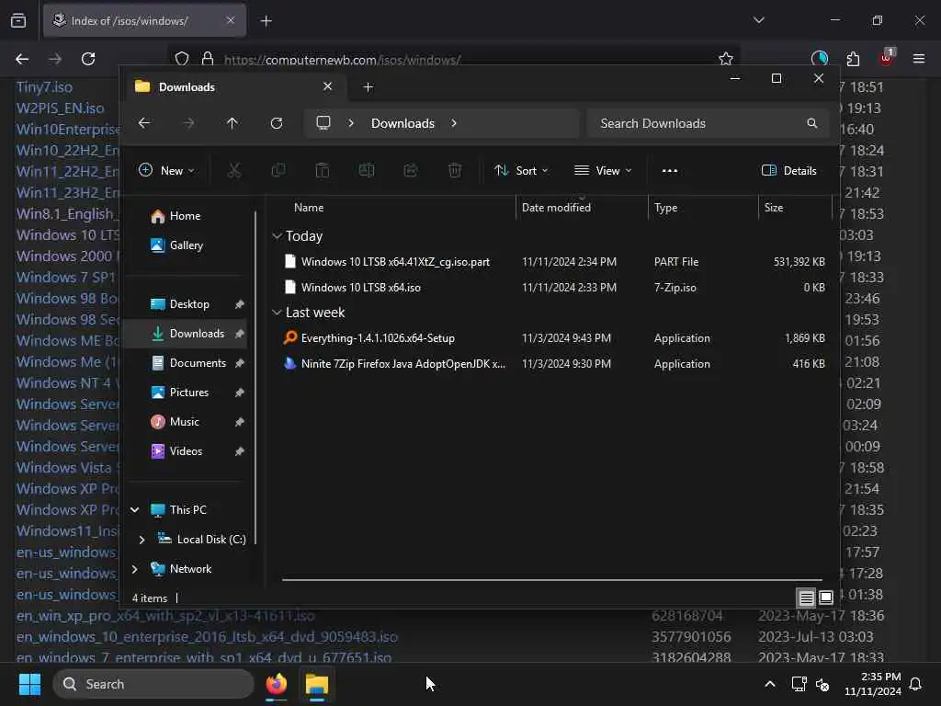Expand the Network tree node

pyautogui.click(x=135, y=568)
